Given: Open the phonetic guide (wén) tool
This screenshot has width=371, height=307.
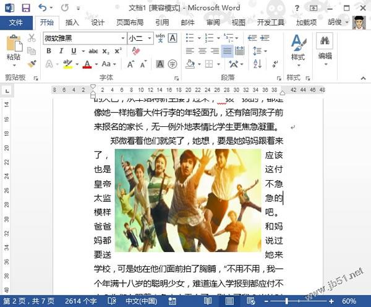Looking at the screenshot, I should point(160,38).
